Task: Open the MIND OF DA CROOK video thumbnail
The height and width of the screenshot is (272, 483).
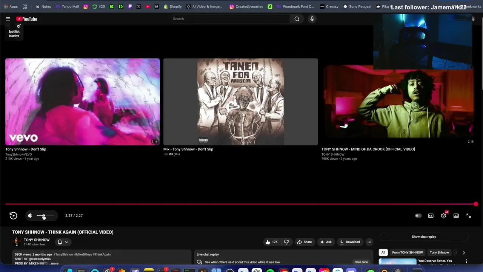Action: [398, 102]
